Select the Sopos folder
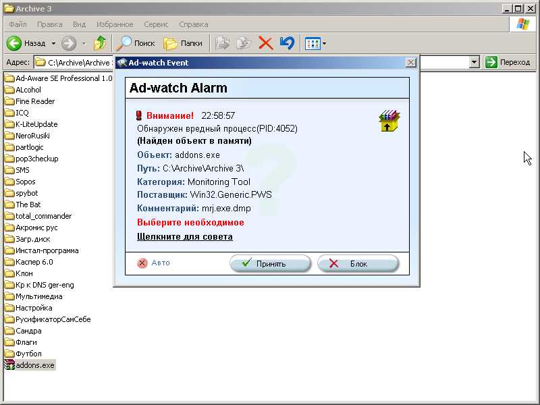 click(20, 182)
